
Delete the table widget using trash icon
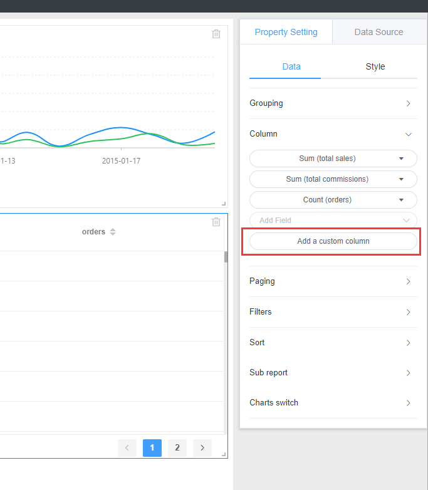(x=216, y=222)
